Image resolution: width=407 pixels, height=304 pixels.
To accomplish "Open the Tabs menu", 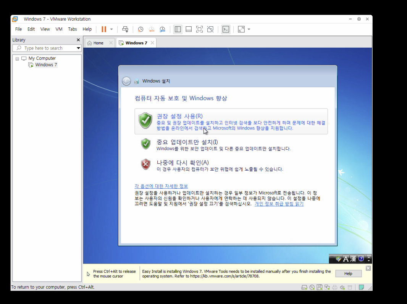I will pos(73,29).
